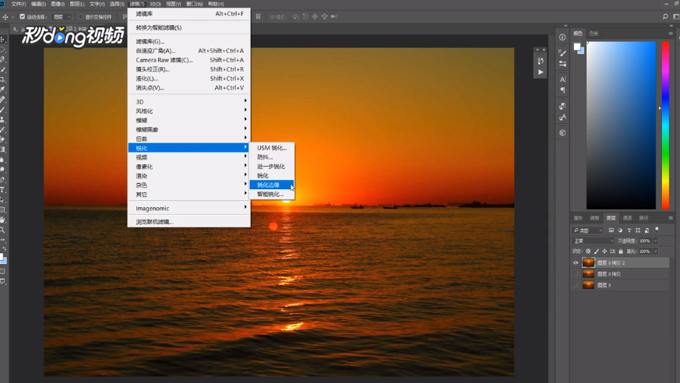The image size is (680, 383).
Task: Choose USM 锐化... in the submenu
Action: pos(272,148)
